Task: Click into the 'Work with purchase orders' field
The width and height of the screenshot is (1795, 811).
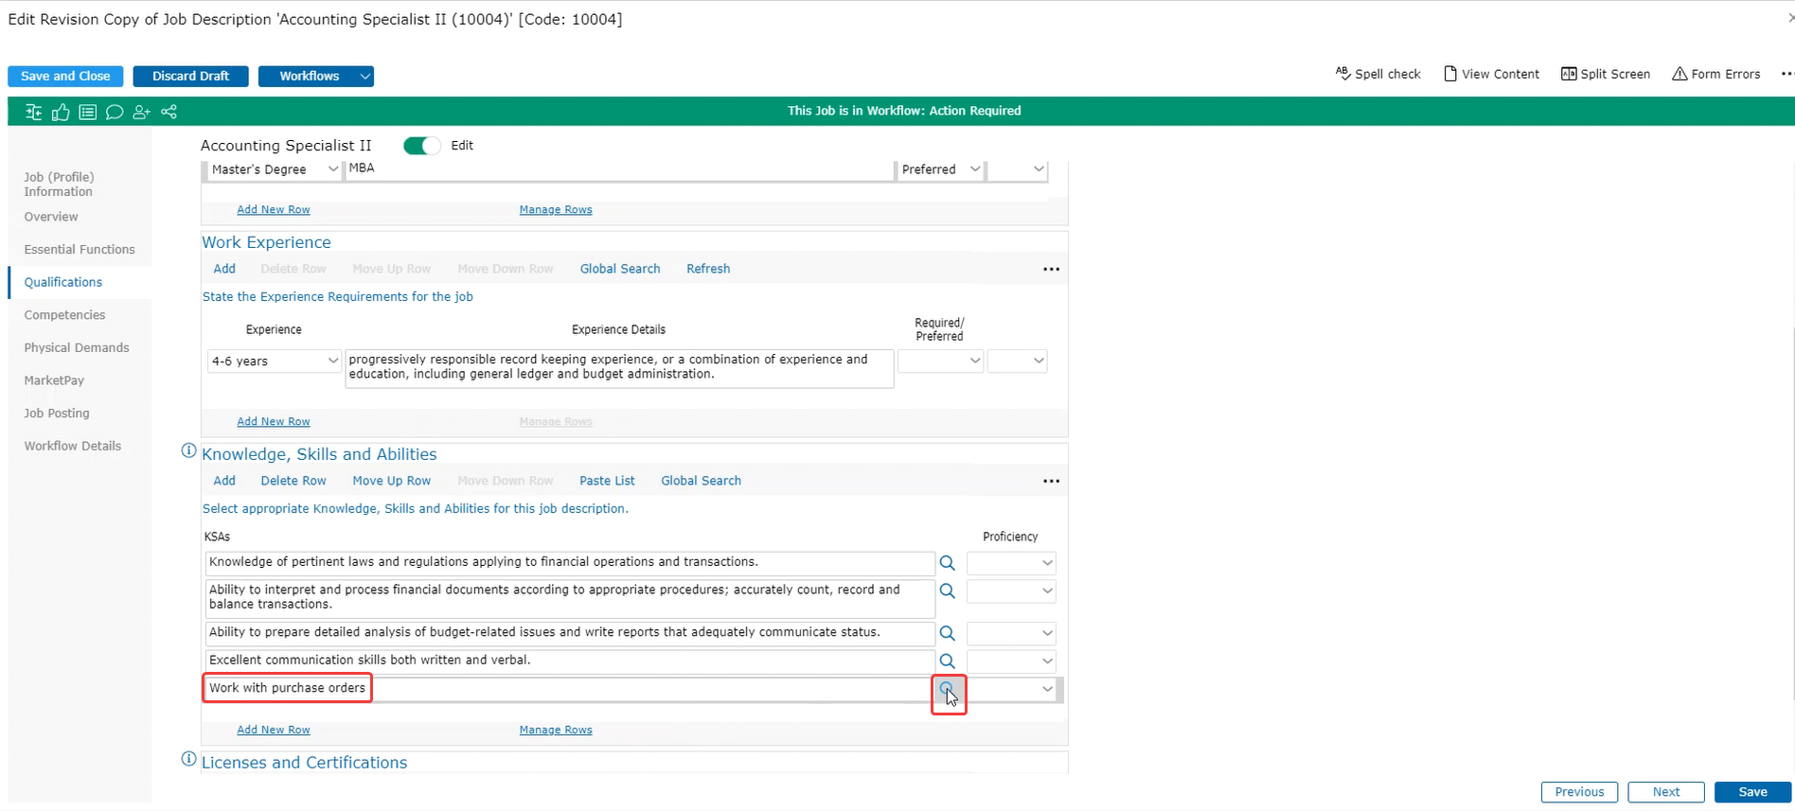Action: (x=568, y=689)
